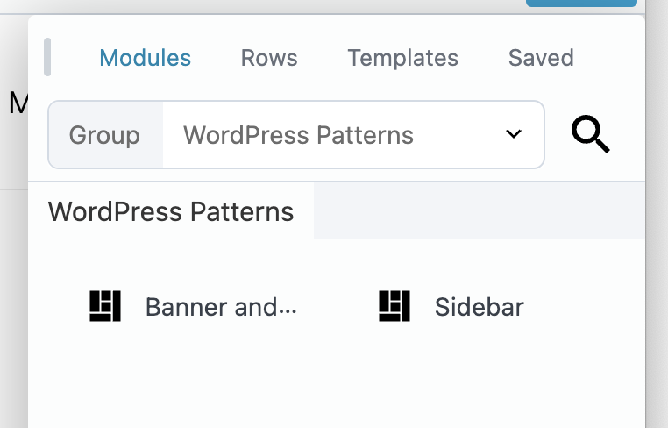
Task: Open the Templates tab
Action: pyautogui.click(x=403, y=58)
